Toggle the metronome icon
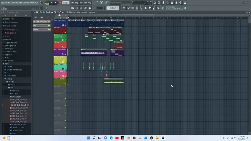 (x=73, y=3)
